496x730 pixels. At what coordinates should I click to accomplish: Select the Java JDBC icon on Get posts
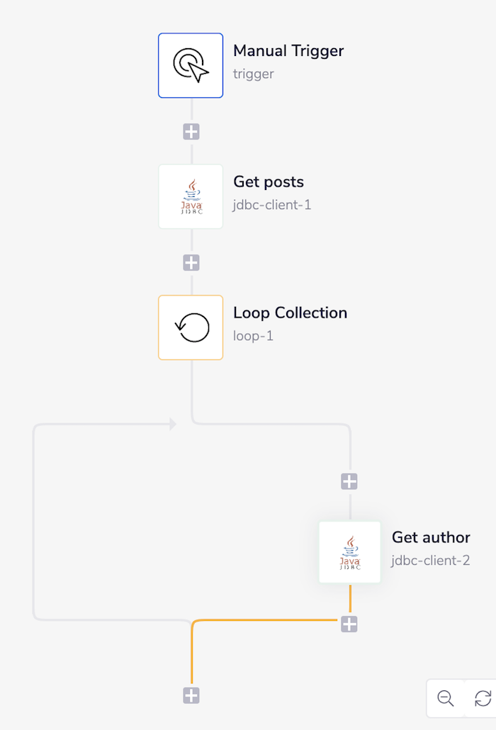click(191, 196)
